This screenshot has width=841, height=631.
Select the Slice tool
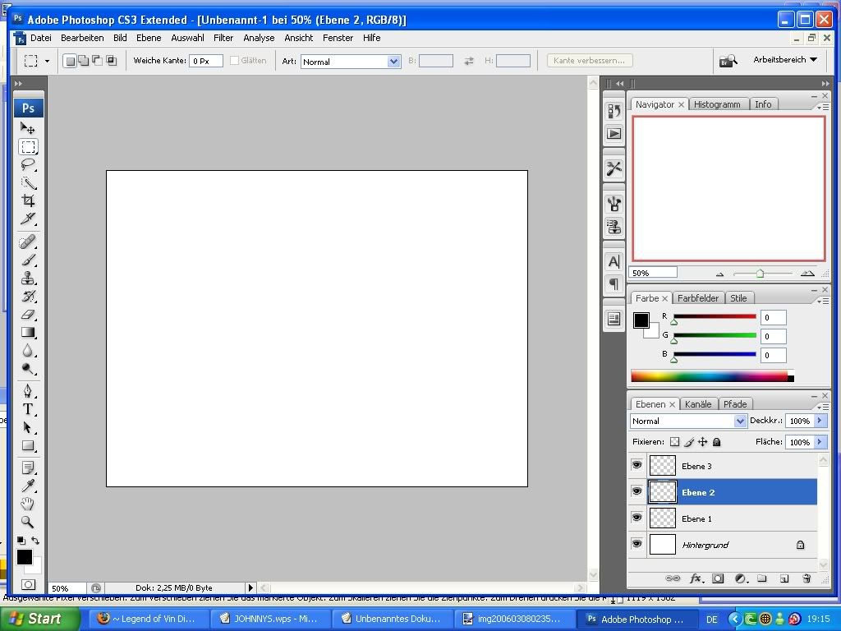click(x=28, y=219)
